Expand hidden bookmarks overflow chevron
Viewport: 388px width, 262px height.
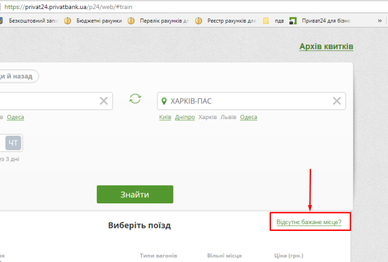(x=380, y=21)
